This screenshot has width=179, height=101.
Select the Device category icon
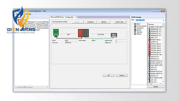click(x=135, y=30)
